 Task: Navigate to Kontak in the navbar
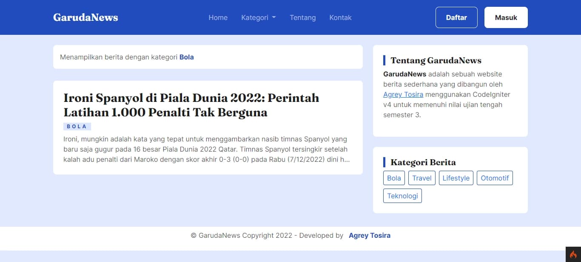pos(340,17)
